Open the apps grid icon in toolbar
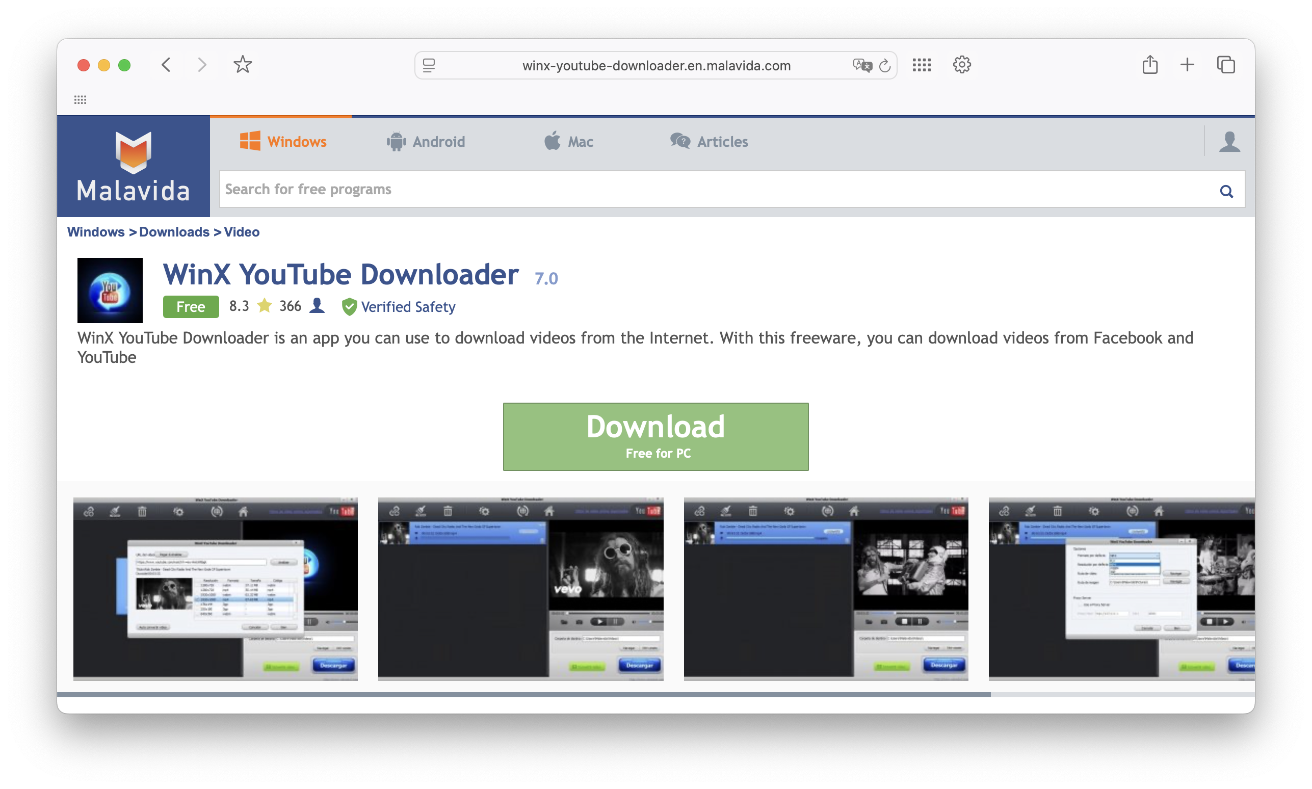 (922, 65)
